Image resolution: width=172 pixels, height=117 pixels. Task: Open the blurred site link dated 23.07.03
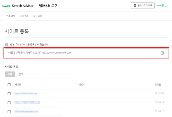25,94
